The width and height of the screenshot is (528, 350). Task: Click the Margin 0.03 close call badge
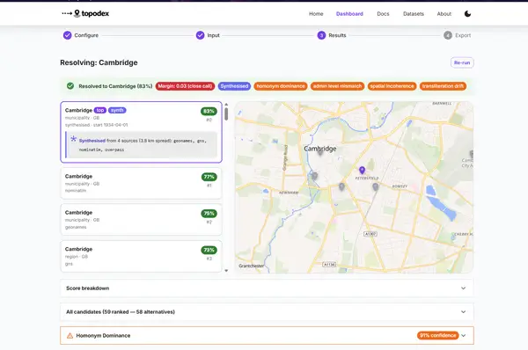point(185,86)
